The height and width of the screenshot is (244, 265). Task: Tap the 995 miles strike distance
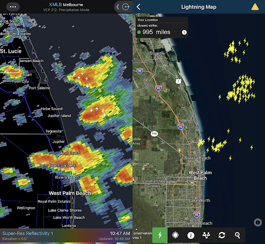click(156, 32)
